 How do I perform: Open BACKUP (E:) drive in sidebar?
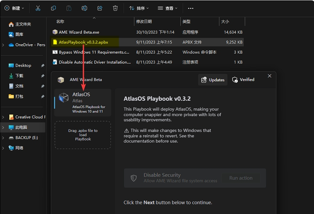[23, 138]
